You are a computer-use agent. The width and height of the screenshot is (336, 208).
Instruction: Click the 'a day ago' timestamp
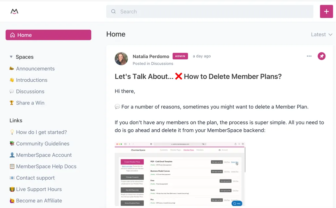click(x=202, y=56)
